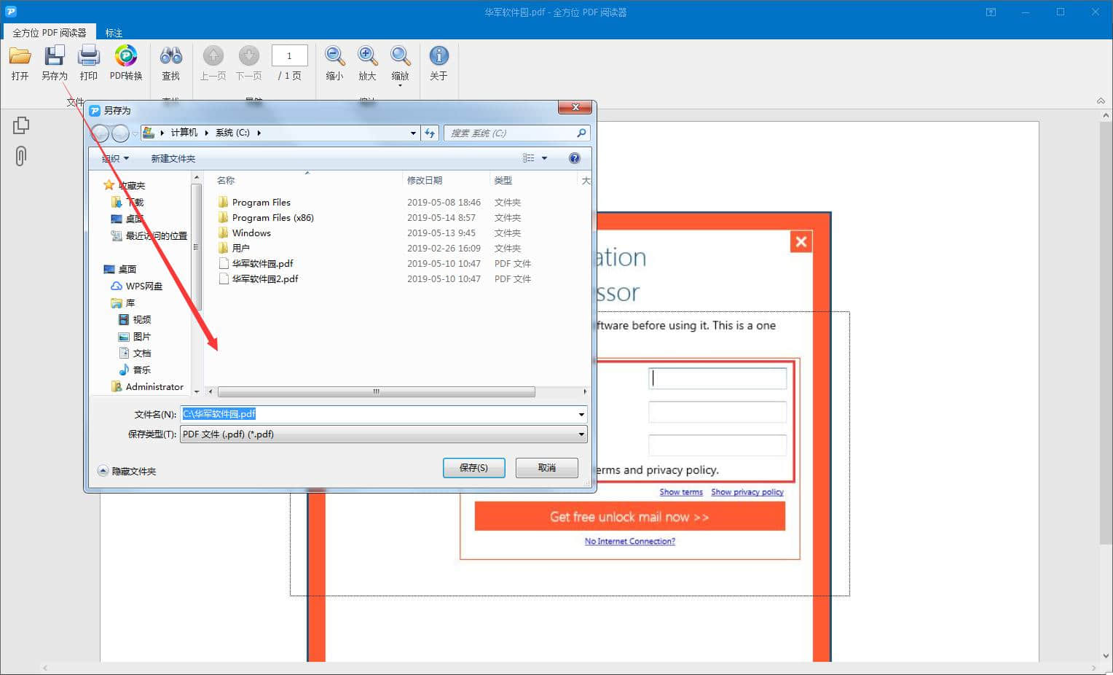Open the 组织 organize dropdown menu
Image resolution: width=1113 pixels, height=675 pixels.
tap(116, 158)
